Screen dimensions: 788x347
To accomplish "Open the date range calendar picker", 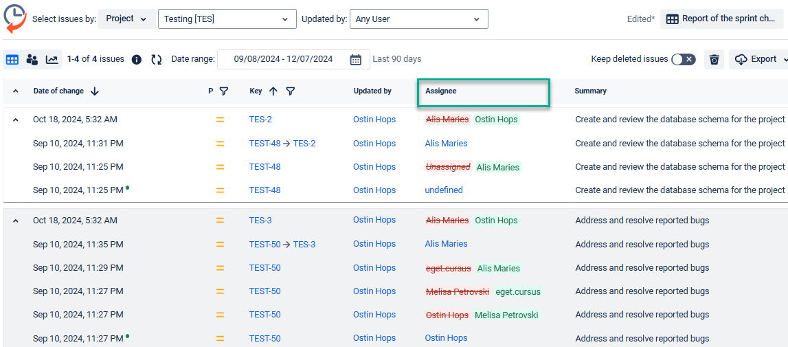I will click(x=356, y=59).
